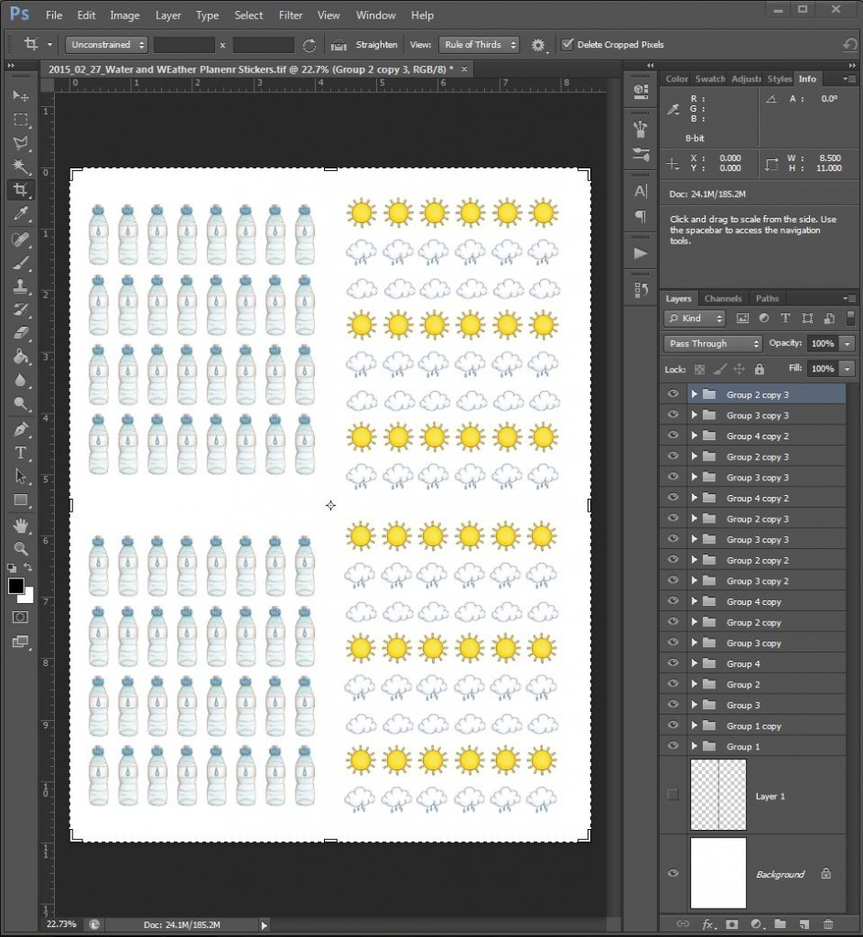Switch to the Styles tab
The width and height of the screenshot is (863, 937).
pyautogui.click(x=779, y=79)
